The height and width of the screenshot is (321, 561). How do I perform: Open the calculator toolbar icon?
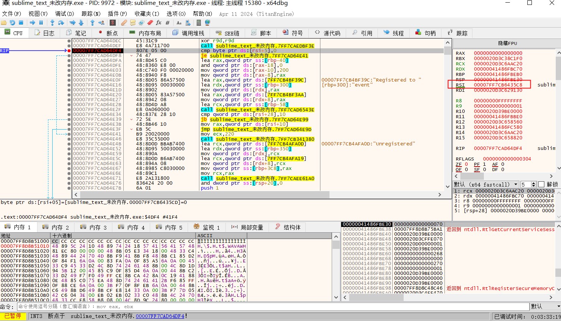coord(199,23)
